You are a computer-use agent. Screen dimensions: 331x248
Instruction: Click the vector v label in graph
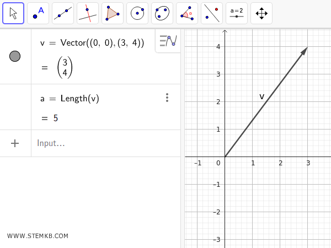click(261, 97)
